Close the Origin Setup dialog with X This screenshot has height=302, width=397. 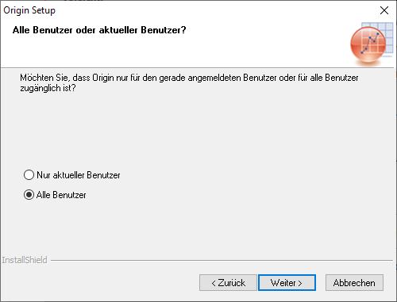[384, 10]
